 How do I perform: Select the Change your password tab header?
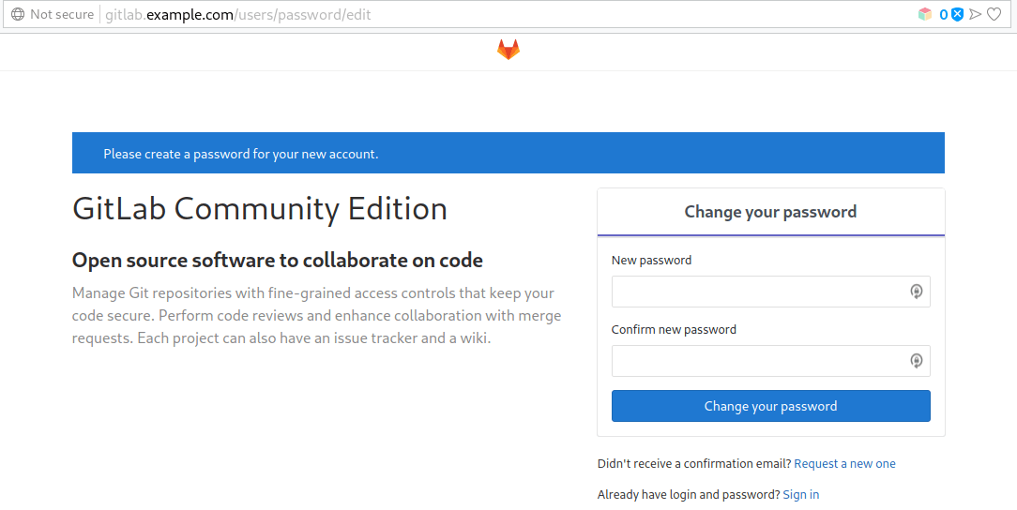click(770, 212)
